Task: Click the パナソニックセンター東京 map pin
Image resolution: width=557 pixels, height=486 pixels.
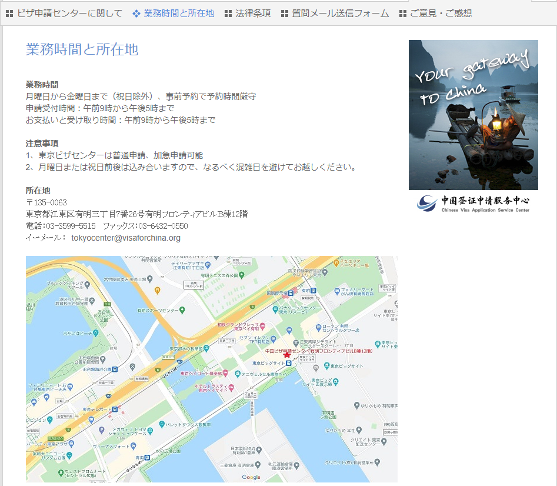Action: pyautogui.click(x=275, y=309)
